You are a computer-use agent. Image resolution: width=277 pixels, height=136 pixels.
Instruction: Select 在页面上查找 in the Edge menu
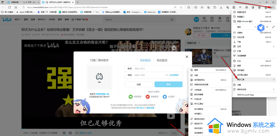254,75
